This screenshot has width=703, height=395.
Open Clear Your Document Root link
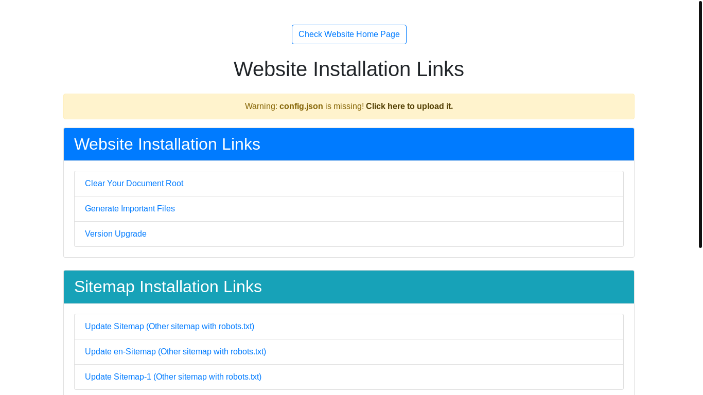click(134, 184)
